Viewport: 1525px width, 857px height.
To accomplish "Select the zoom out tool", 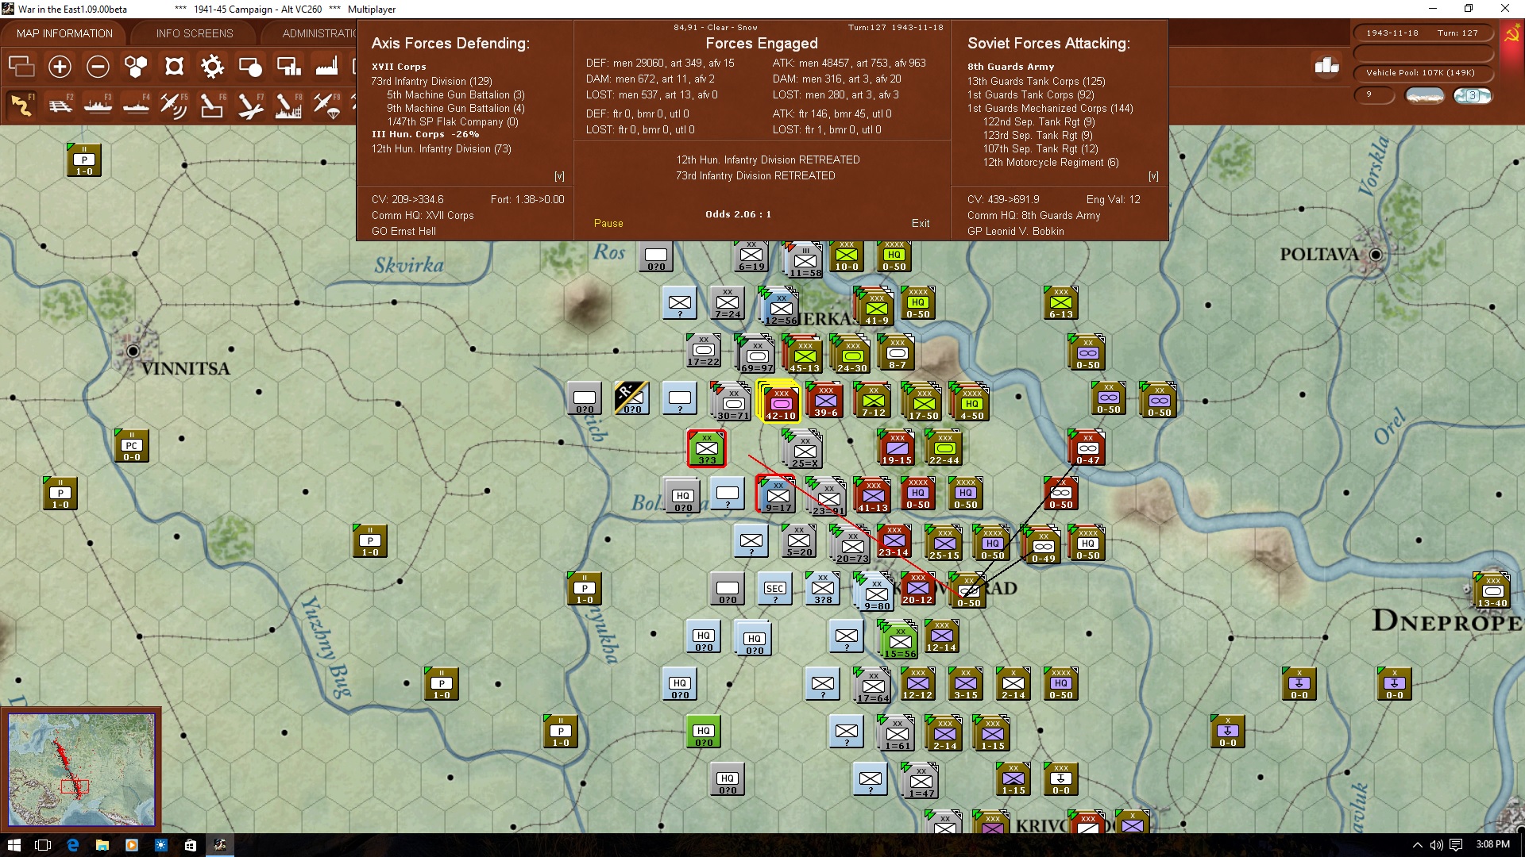I will (98, 67).
